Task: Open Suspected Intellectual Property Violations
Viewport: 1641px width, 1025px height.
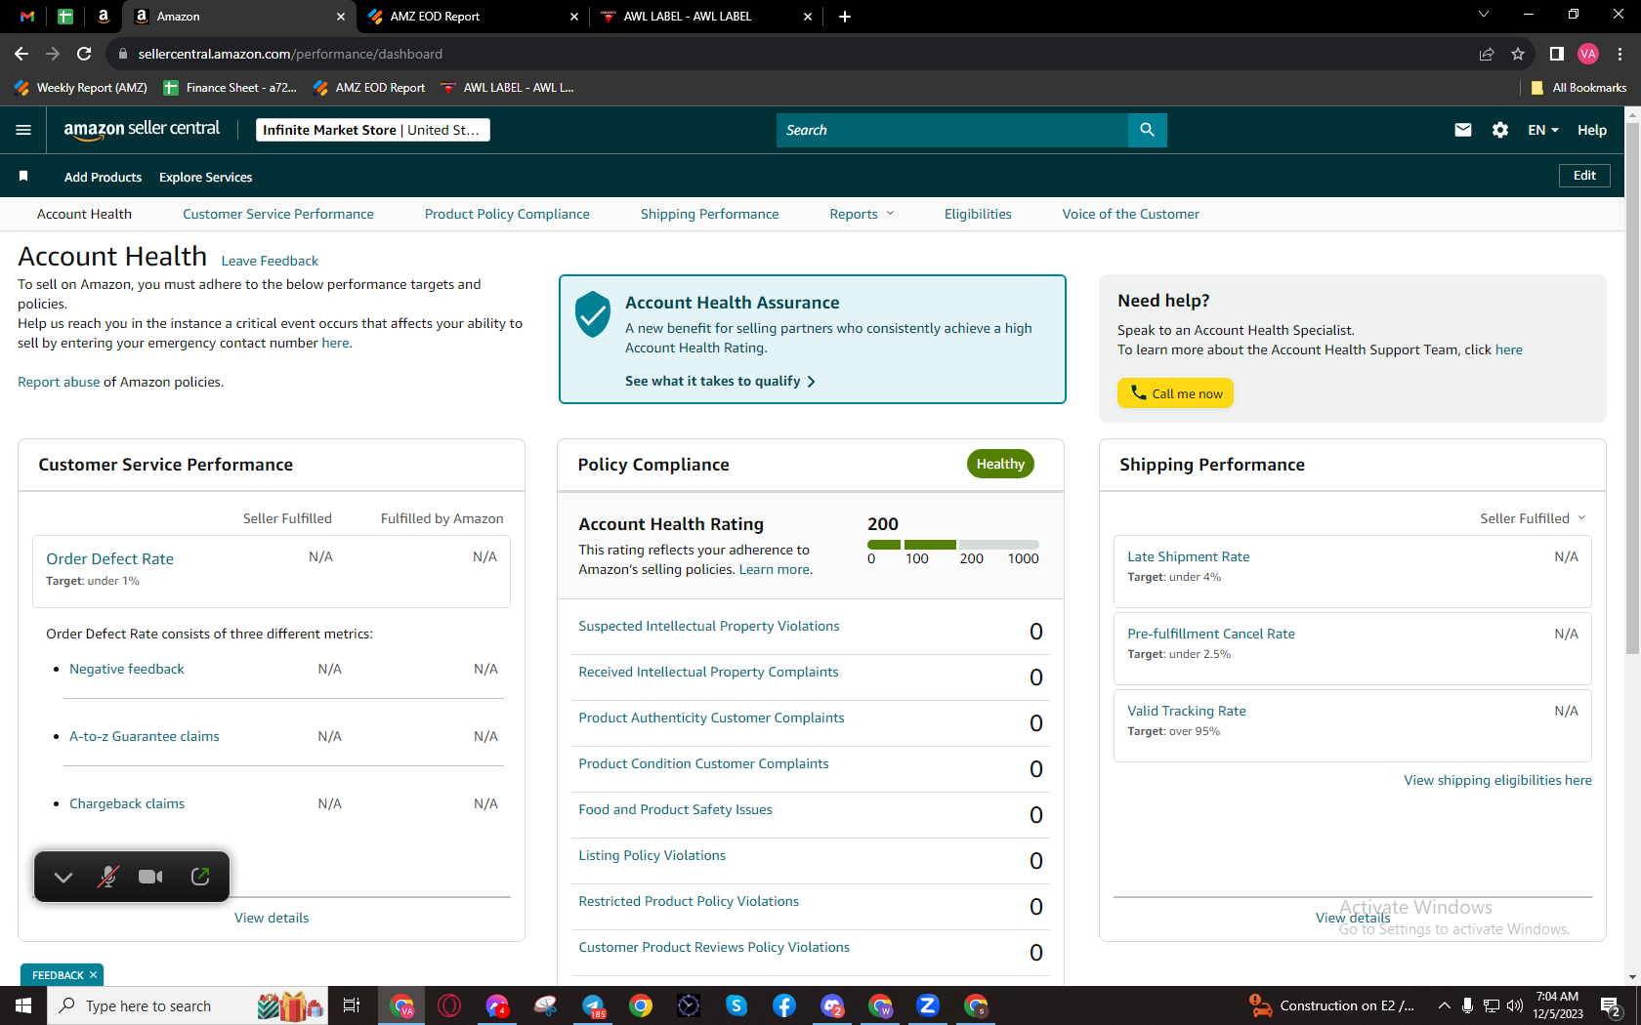Action: (x=709, y=626)
